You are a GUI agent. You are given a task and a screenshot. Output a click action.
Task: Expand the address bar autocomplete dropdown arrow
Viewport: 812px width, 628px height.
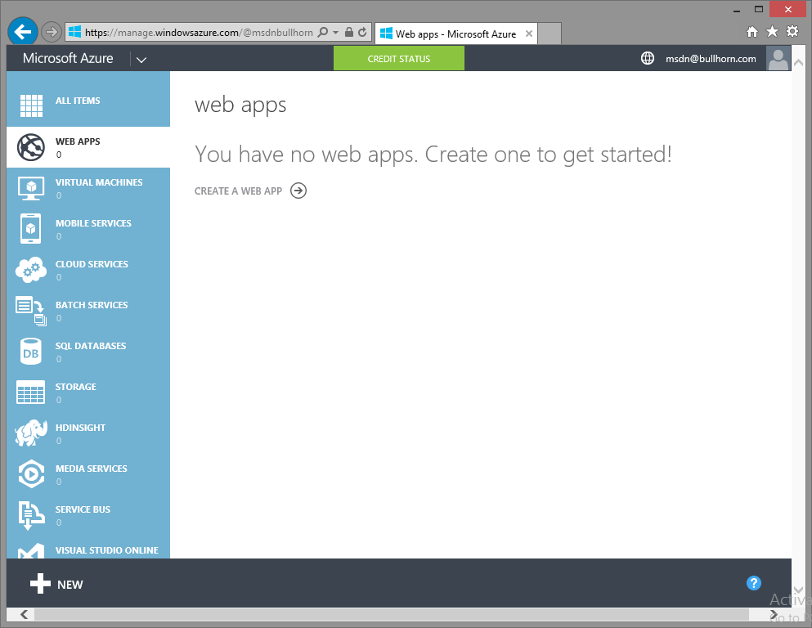point(335,32)
